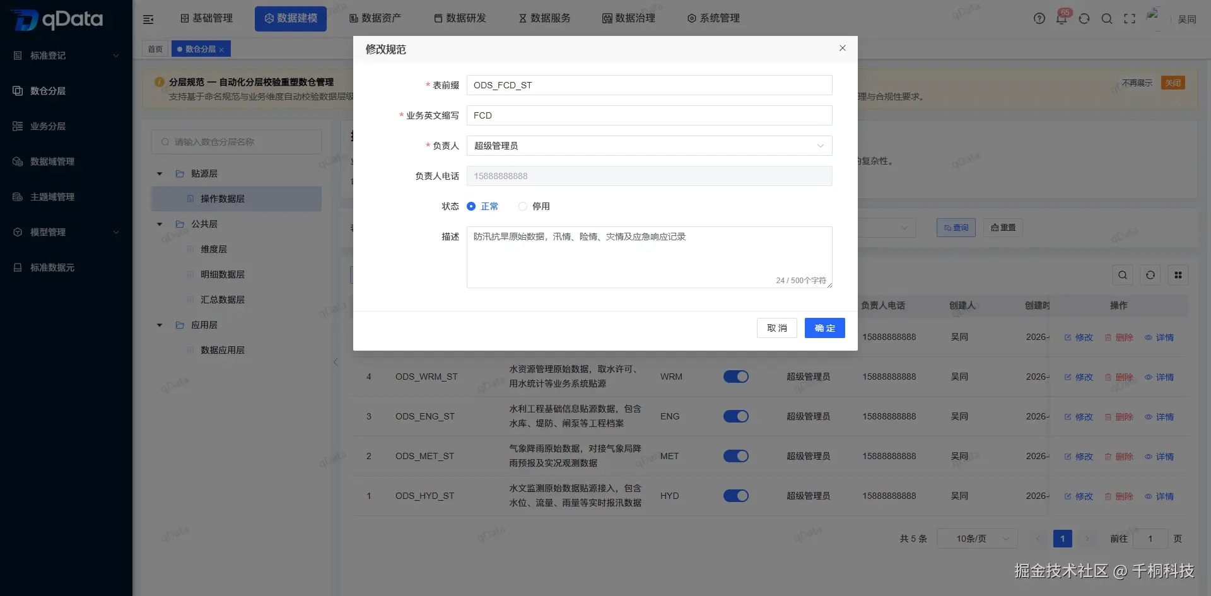Enter fullscreen using the fullscreen icon
Screen dimensions: 1211x596
pos(1130,18)
